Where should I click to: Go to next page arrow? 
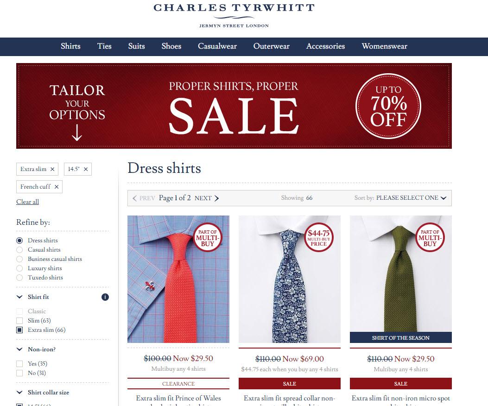[x=216, y=198]
